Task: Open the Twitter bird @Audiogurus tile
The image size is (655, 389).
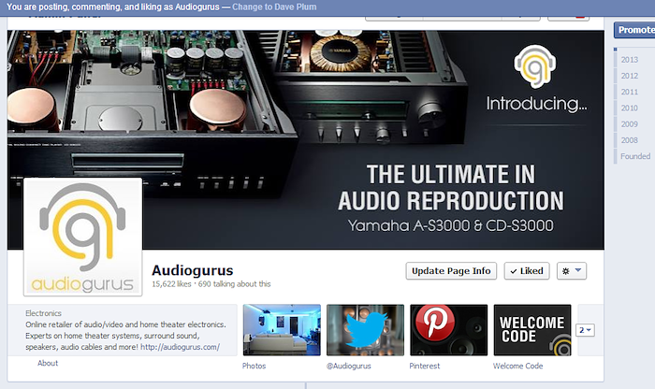Action: pos(366,330)
